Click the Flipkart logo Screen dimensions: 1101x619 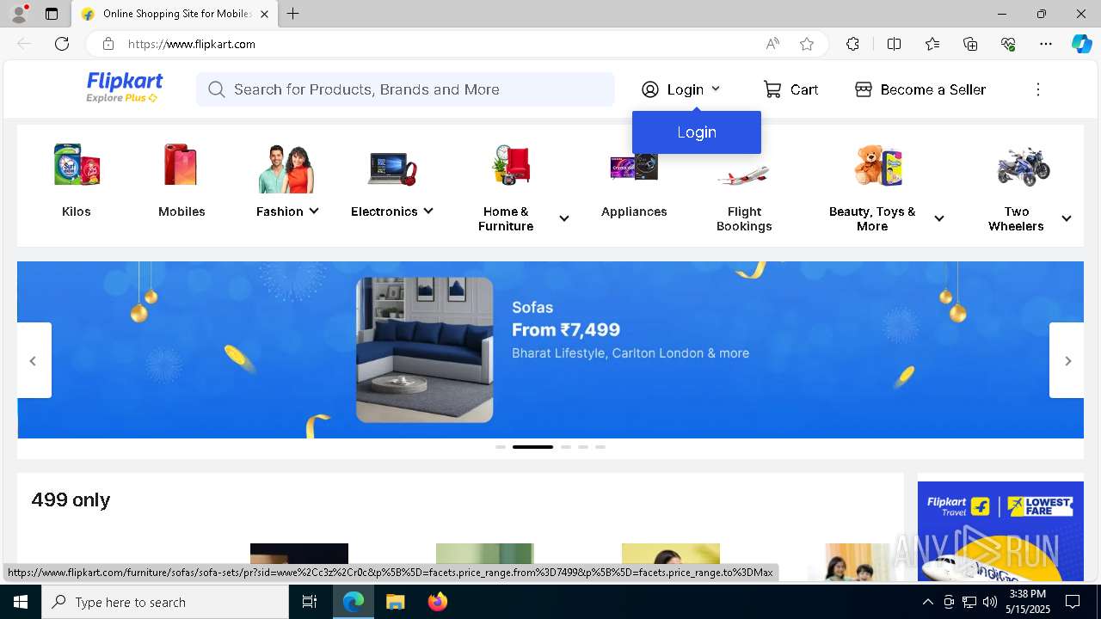click(x=124, y=82)
